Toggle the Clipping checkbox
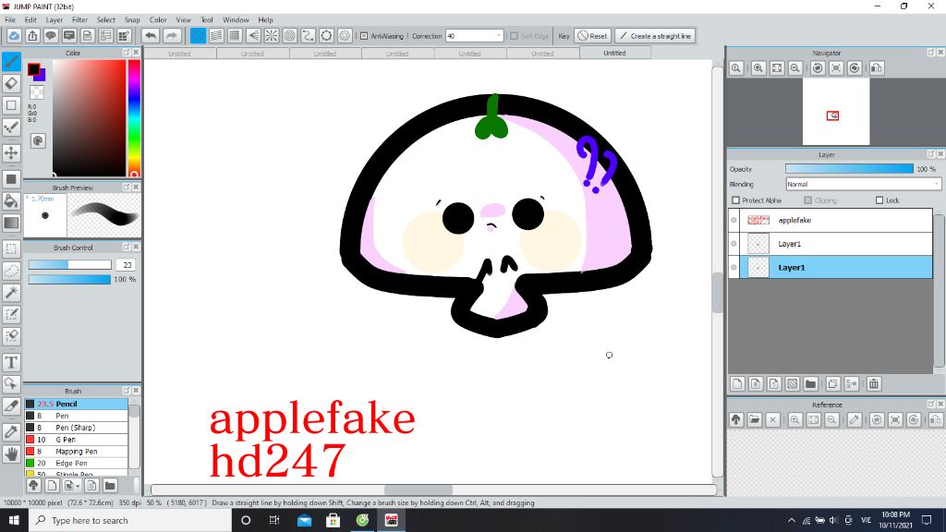The height and width of the screenshot is (532, 946). (x=807, y=200)
